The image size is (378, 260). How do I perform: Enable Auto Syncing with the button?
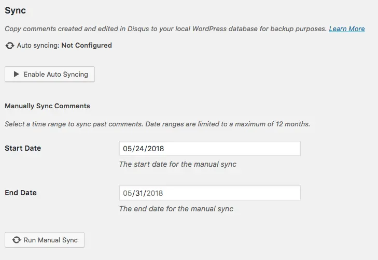click(50, 74)
